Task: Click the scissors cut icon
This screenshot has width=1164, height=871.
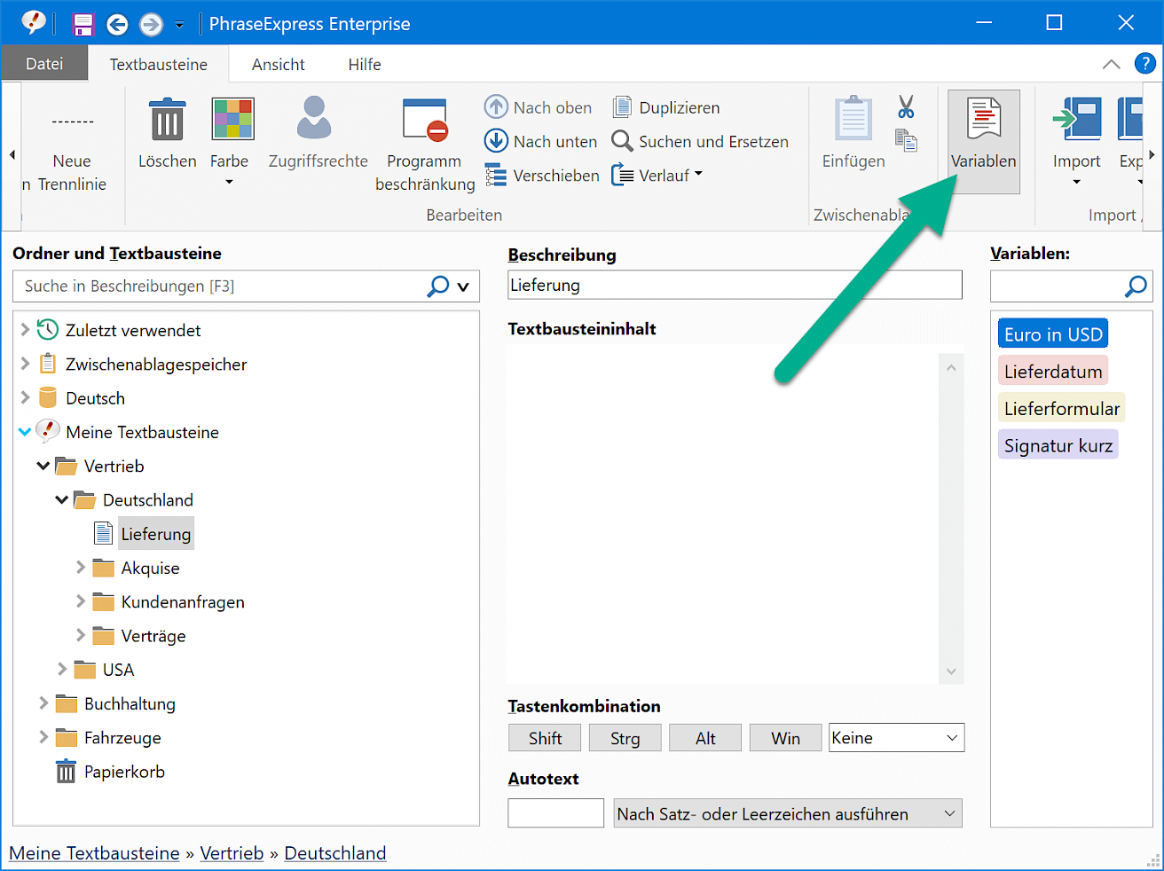Action: click(x=905, y=107)
